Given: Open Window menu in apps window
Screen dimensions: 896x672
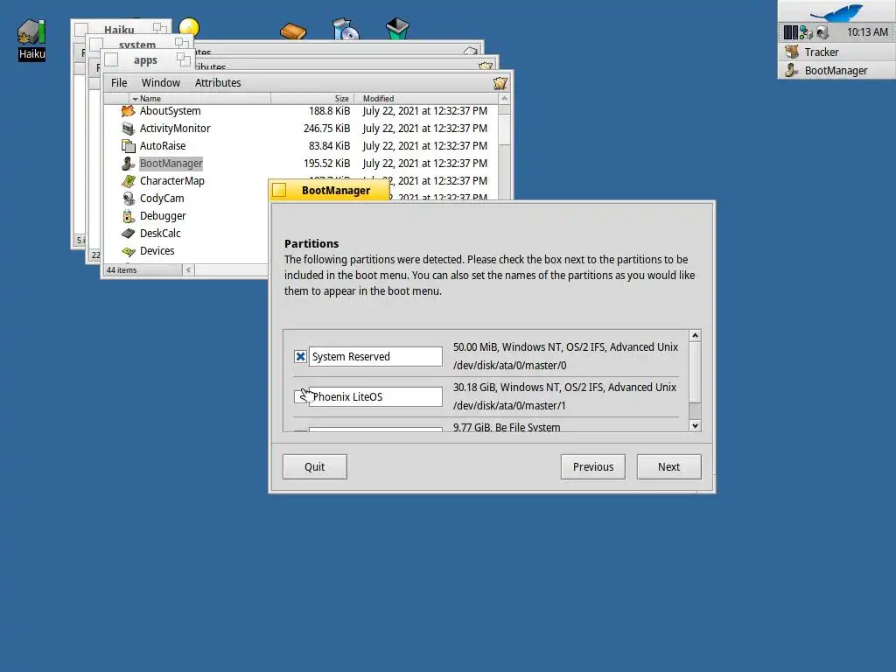Looking at the screenshot, I should coord(161,83).
